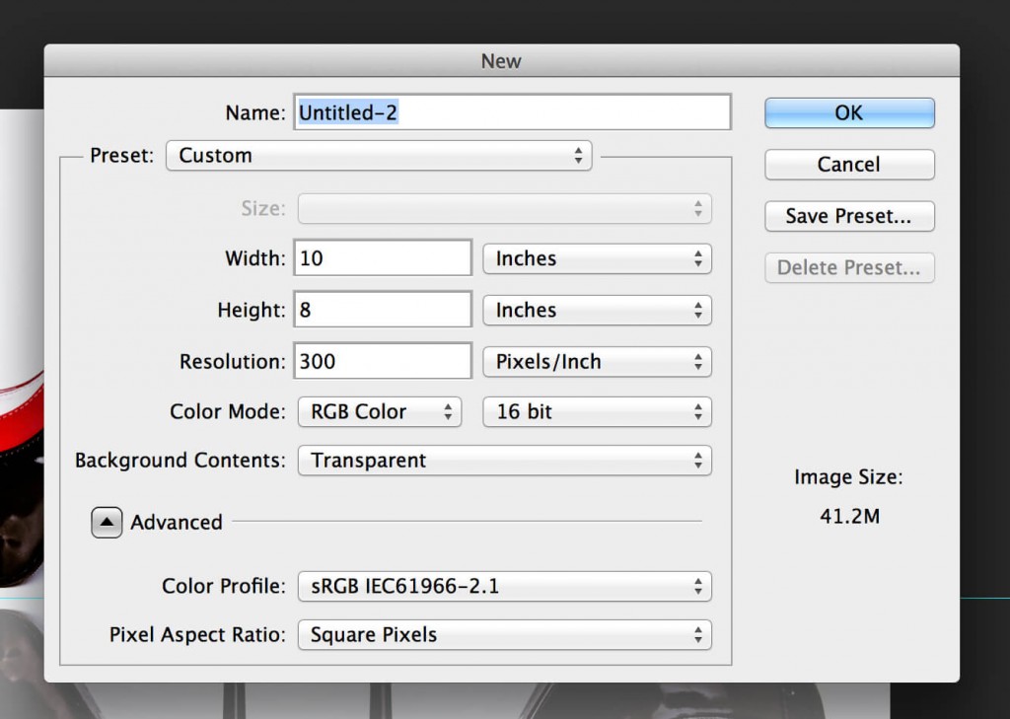Open the Color Profile dropdown sRGB
This screenshot has width=1010, height=719.
point(504,586)
